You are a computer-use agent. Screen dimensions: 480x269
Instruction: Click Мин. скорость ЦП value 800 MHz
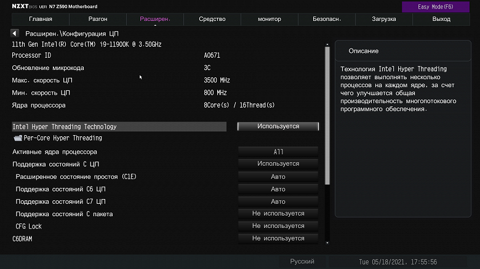coord(215,93)
